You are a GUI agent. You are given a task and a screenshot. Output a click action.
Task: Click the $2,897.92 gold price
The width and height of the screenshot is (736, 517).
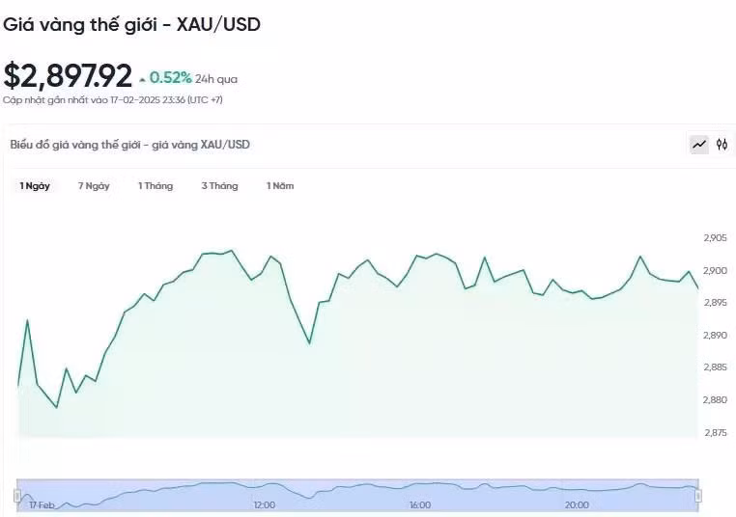[68, 76]
